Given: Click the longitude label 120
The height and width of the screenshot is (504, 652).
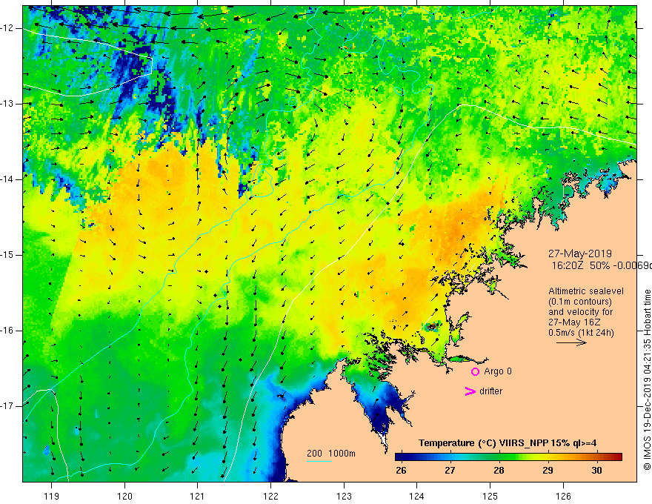Looking at the screenshot, I should [124, 496].
